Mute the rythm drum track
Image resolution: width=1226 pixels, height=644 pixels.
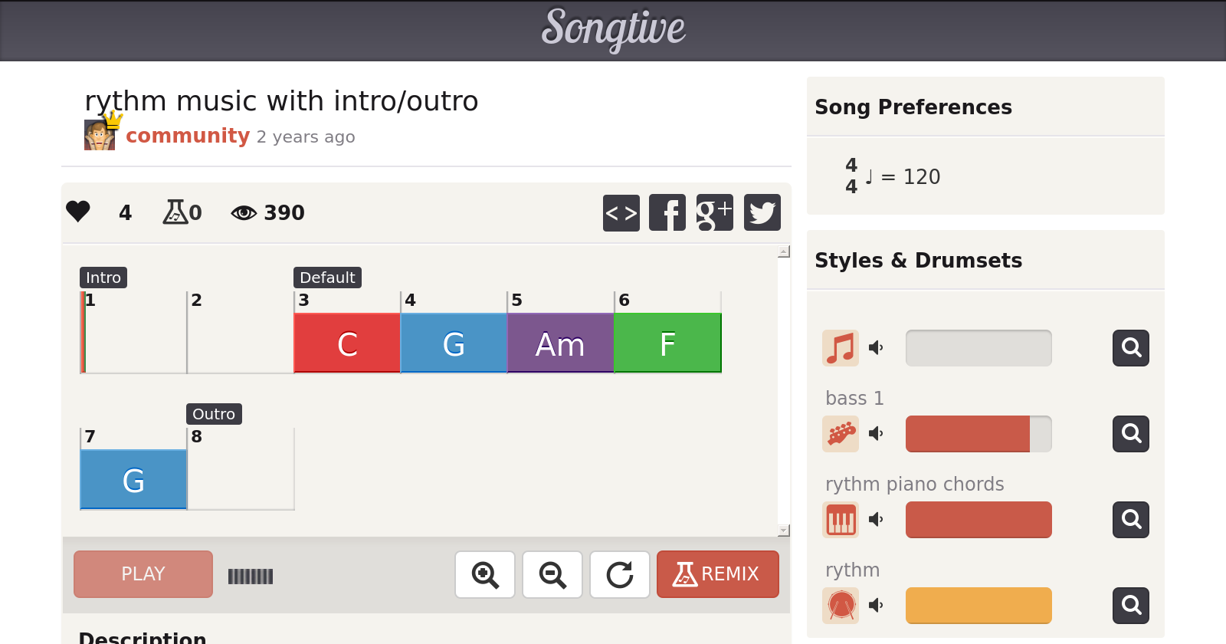tap(876, 606)
